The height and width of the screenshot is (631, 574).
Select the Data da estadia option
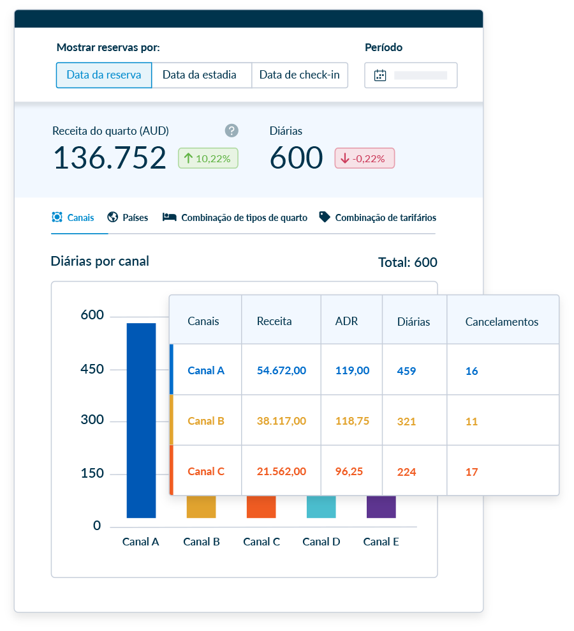[202, 75]
